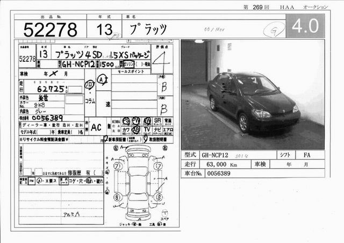Screen dimensions: 344x243
Task: Click the コゲ・穴・汚れ・破れ interior condition line
Action: coord(86,181)
